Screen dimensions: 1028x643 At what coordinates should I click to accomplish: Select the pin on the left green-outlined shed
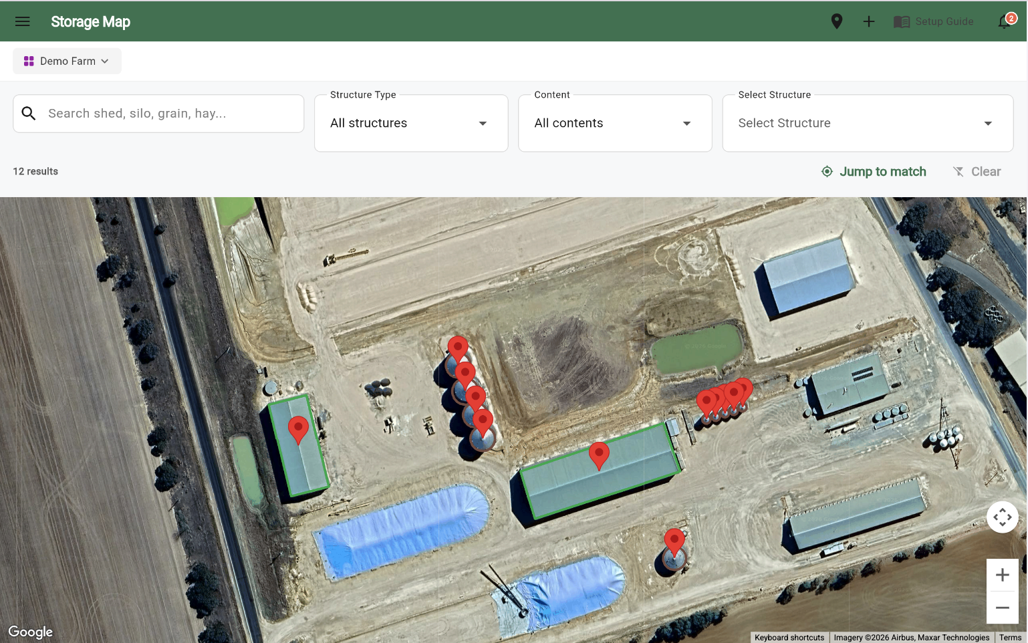pos(298,430)
